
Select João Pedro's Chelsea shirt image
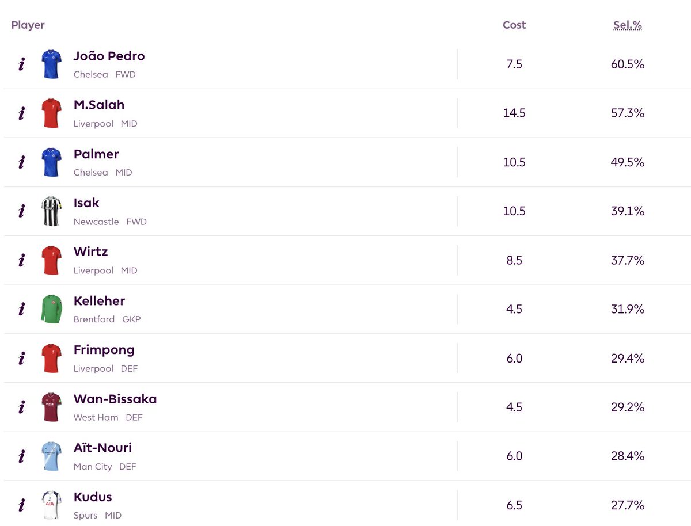click(51, 64)
